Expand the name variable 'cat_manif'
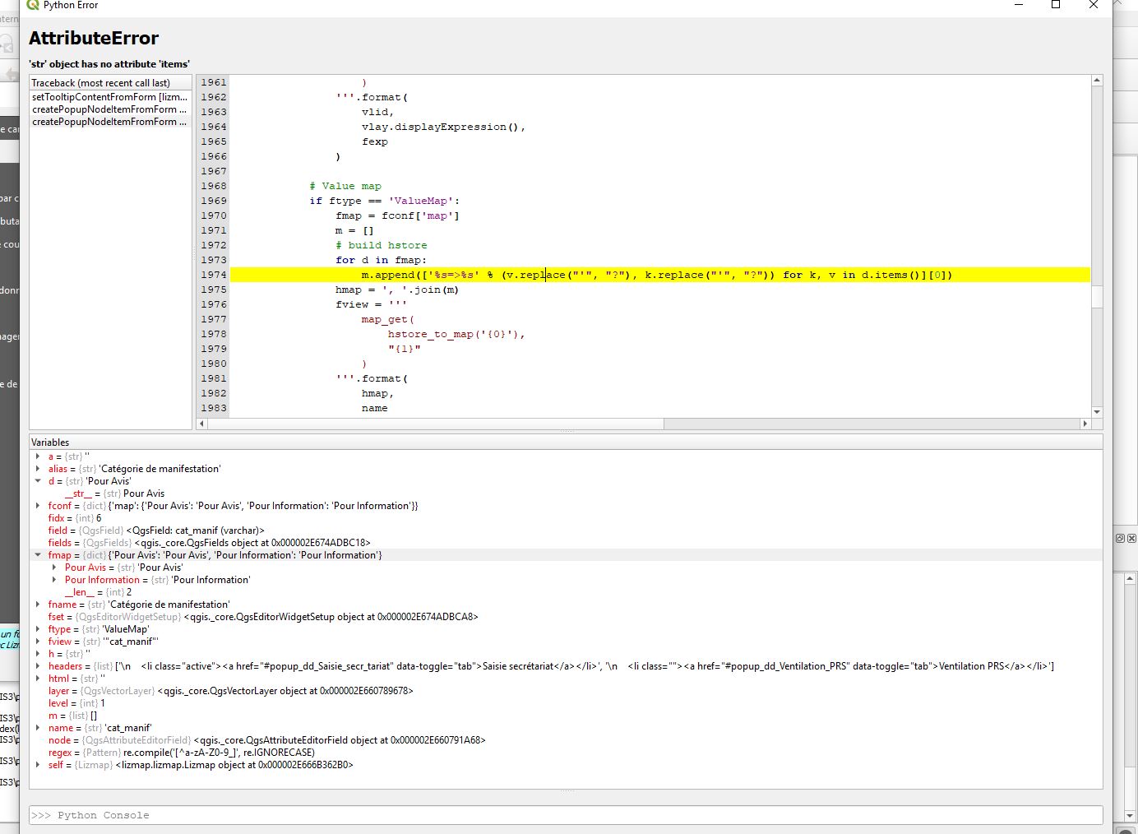The image size is (1138, 834). (38, 728)
